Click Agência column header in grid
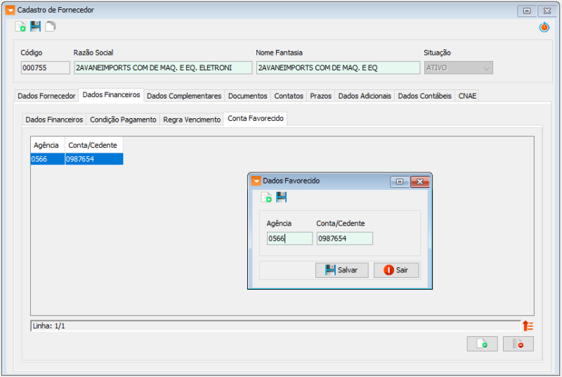 coord(48,145)
